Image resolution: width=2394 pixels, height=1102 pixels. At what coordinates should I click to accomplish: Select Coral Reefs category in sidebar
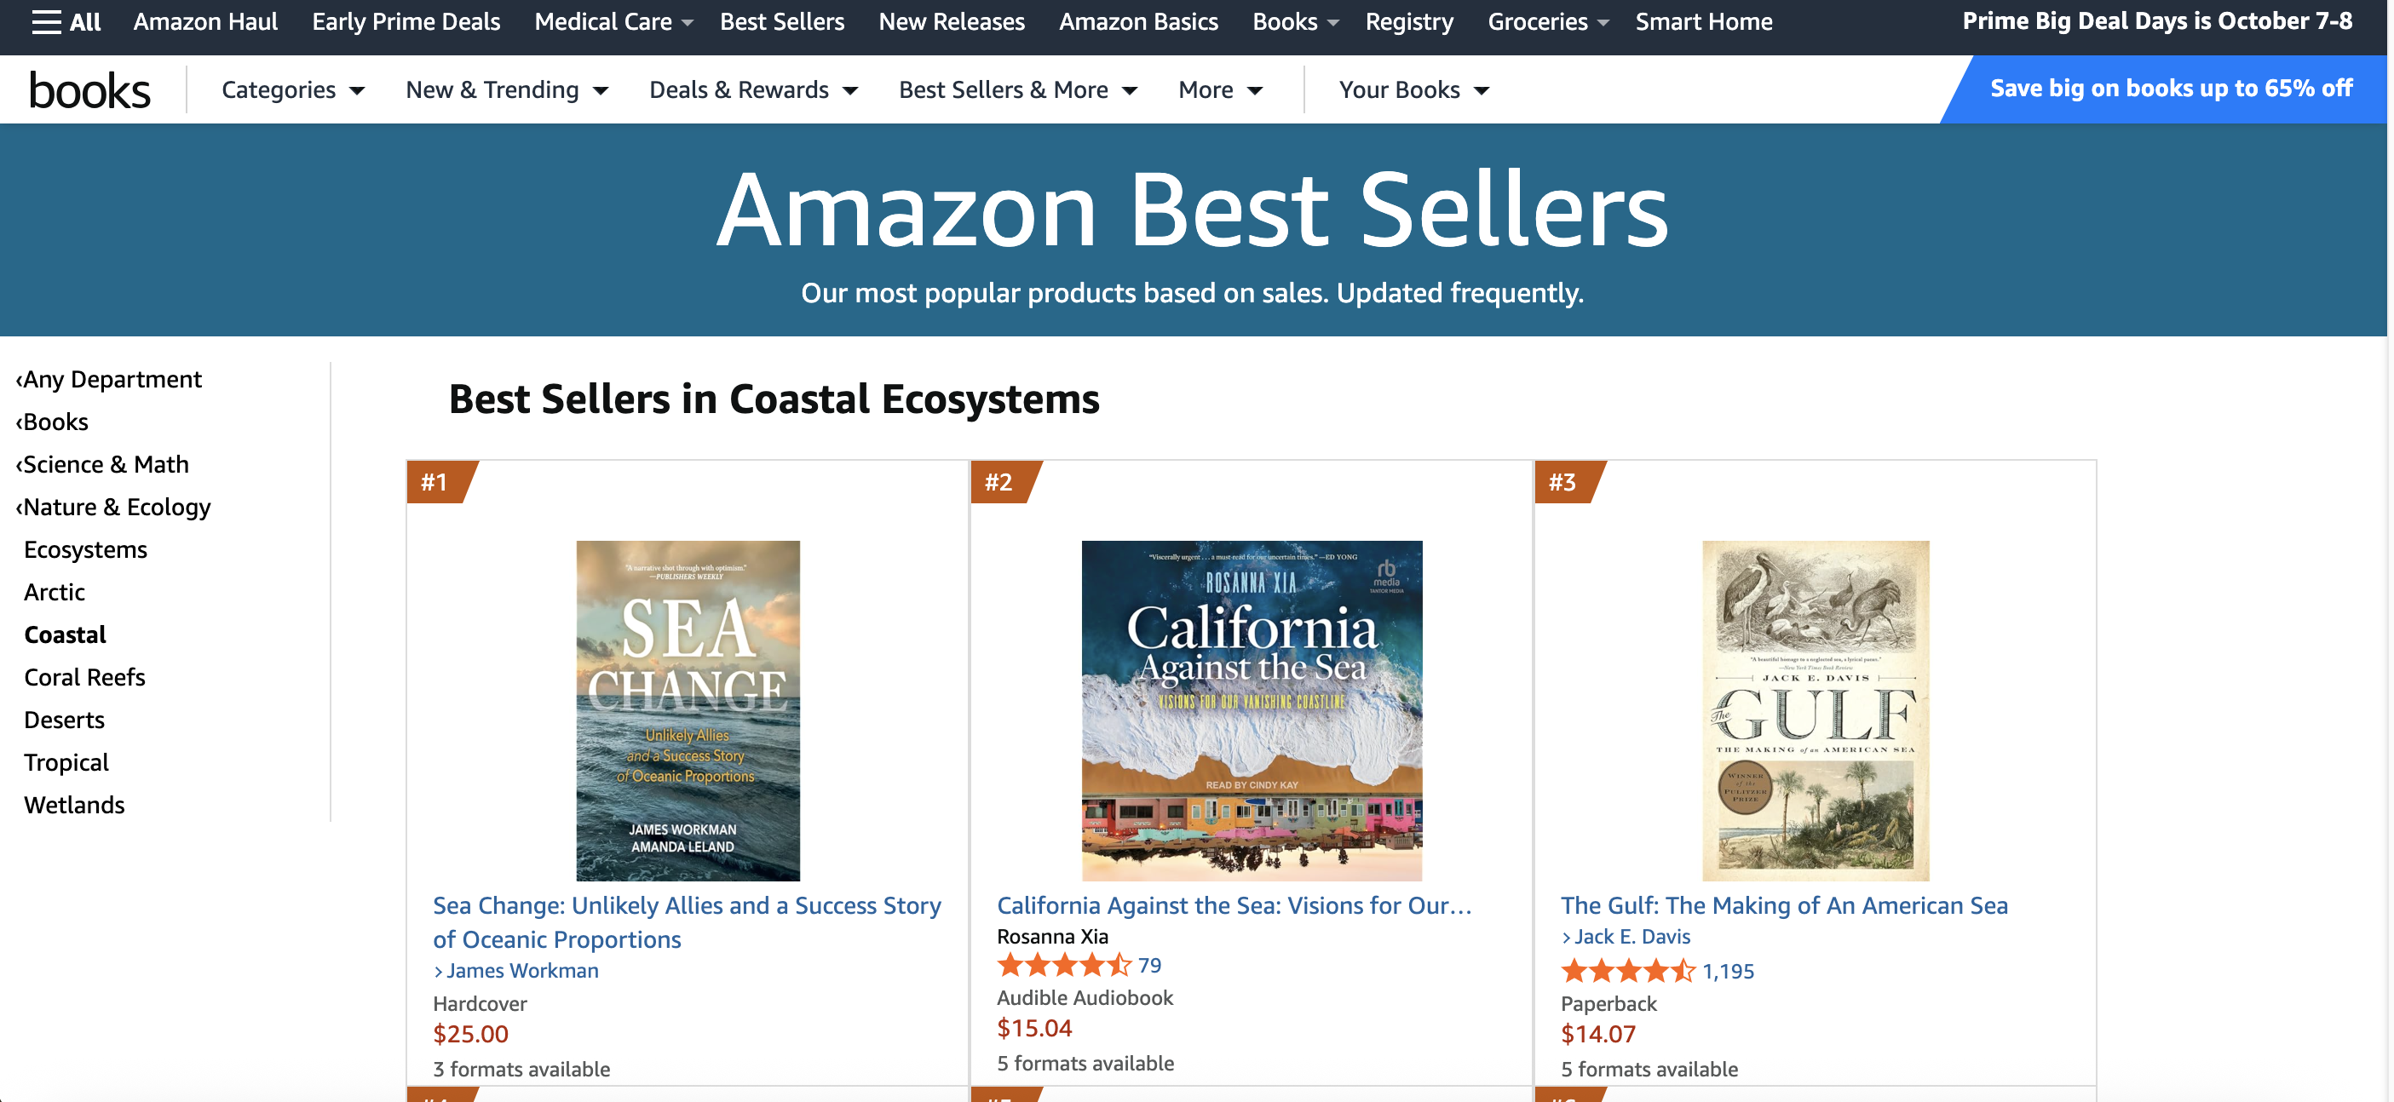point(84,677)
